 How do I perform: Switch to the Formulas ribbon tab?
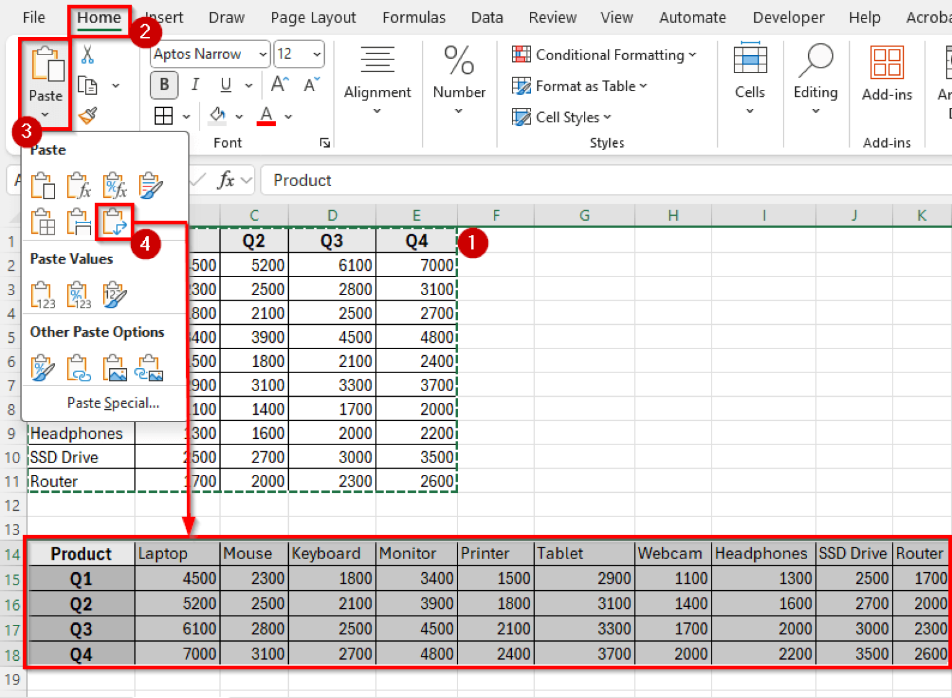(413, 17)
